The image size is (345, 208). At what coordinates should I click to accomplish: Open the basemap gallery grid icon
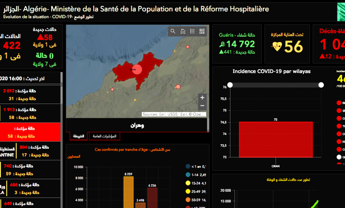click(202, 31)
